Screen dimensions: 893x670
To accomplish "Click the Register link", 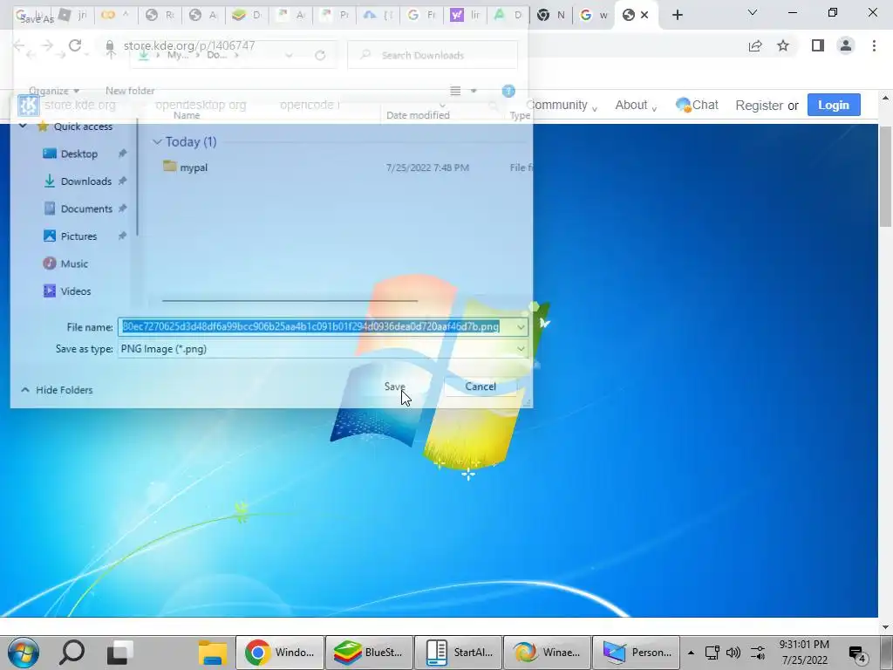I will pyautogui.click(x=759, y=106).
